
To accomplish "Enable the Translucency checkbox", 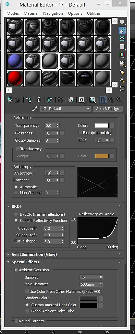I will (18, 149).
